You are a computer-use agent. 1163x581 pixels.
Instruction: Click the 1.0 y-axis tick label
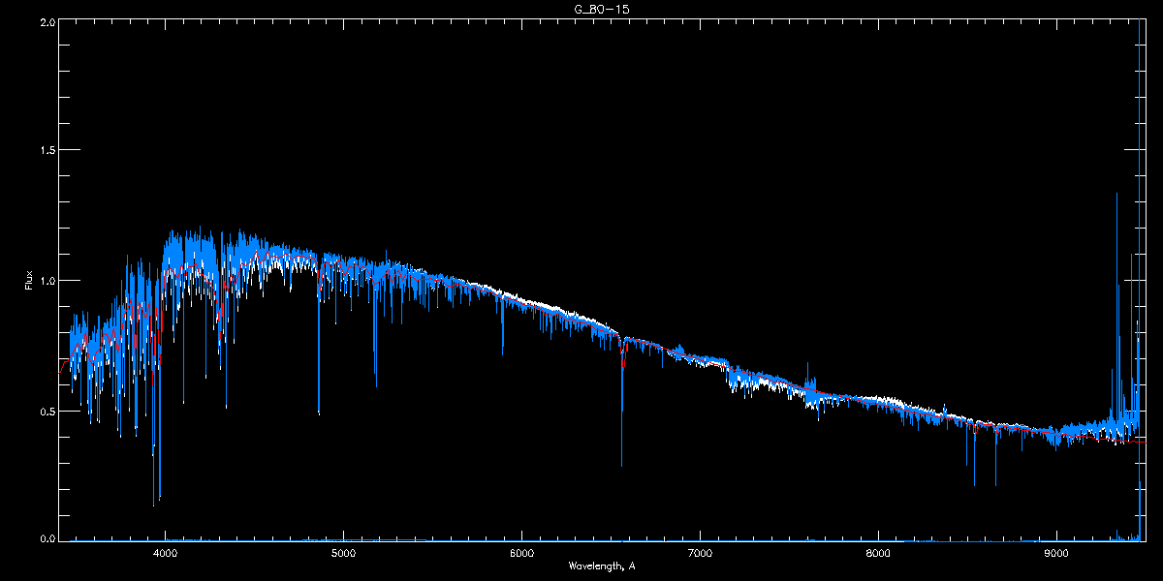click(x=45, y=281)
